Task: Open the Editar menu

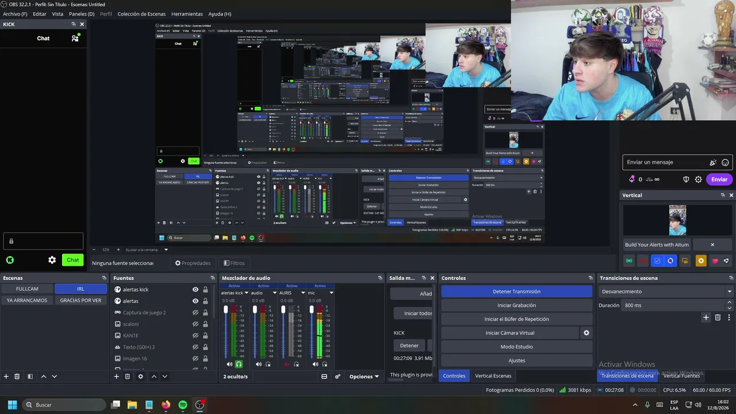Action: (40, 14)
